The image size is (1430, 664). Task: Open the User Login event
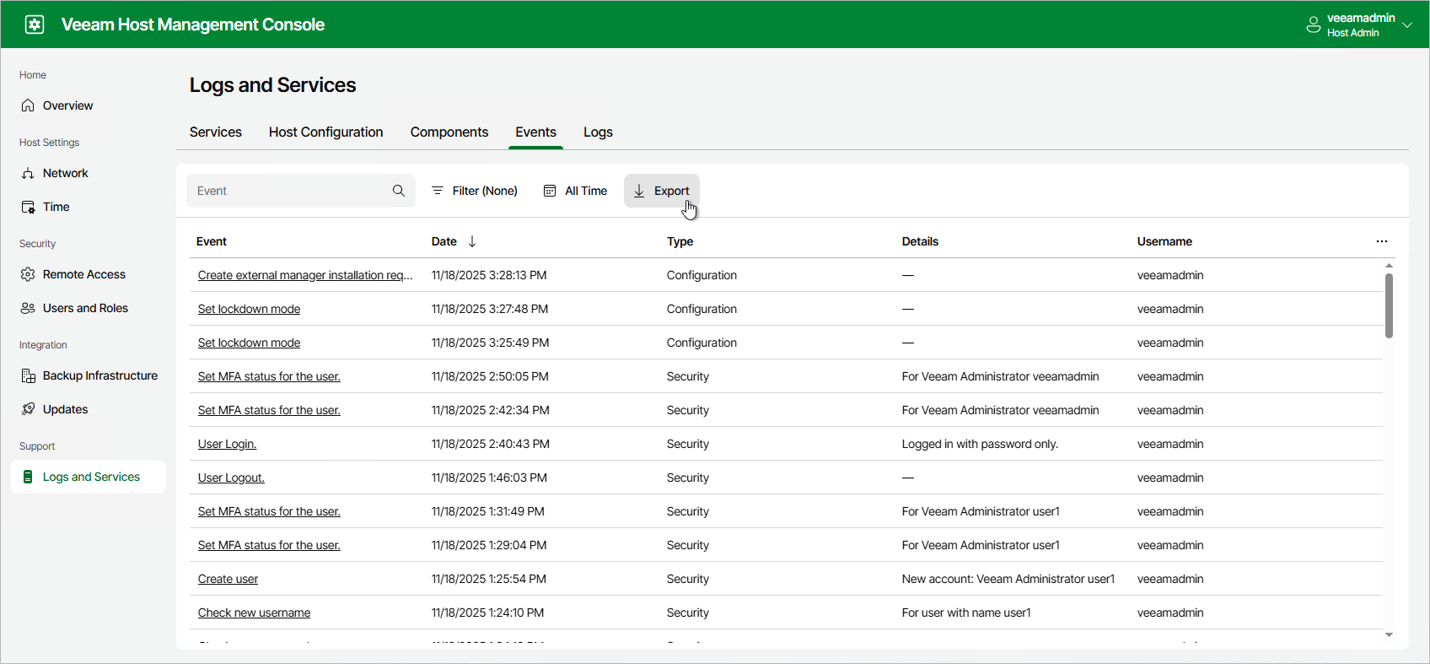227,444
